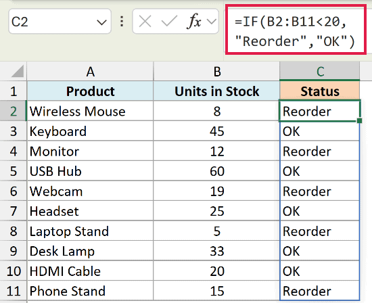Click the Select All corner triangle

point(18,71)
